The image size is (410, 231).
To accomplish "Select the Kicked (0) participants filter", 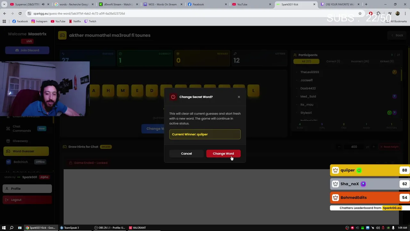I will [387, 61].
